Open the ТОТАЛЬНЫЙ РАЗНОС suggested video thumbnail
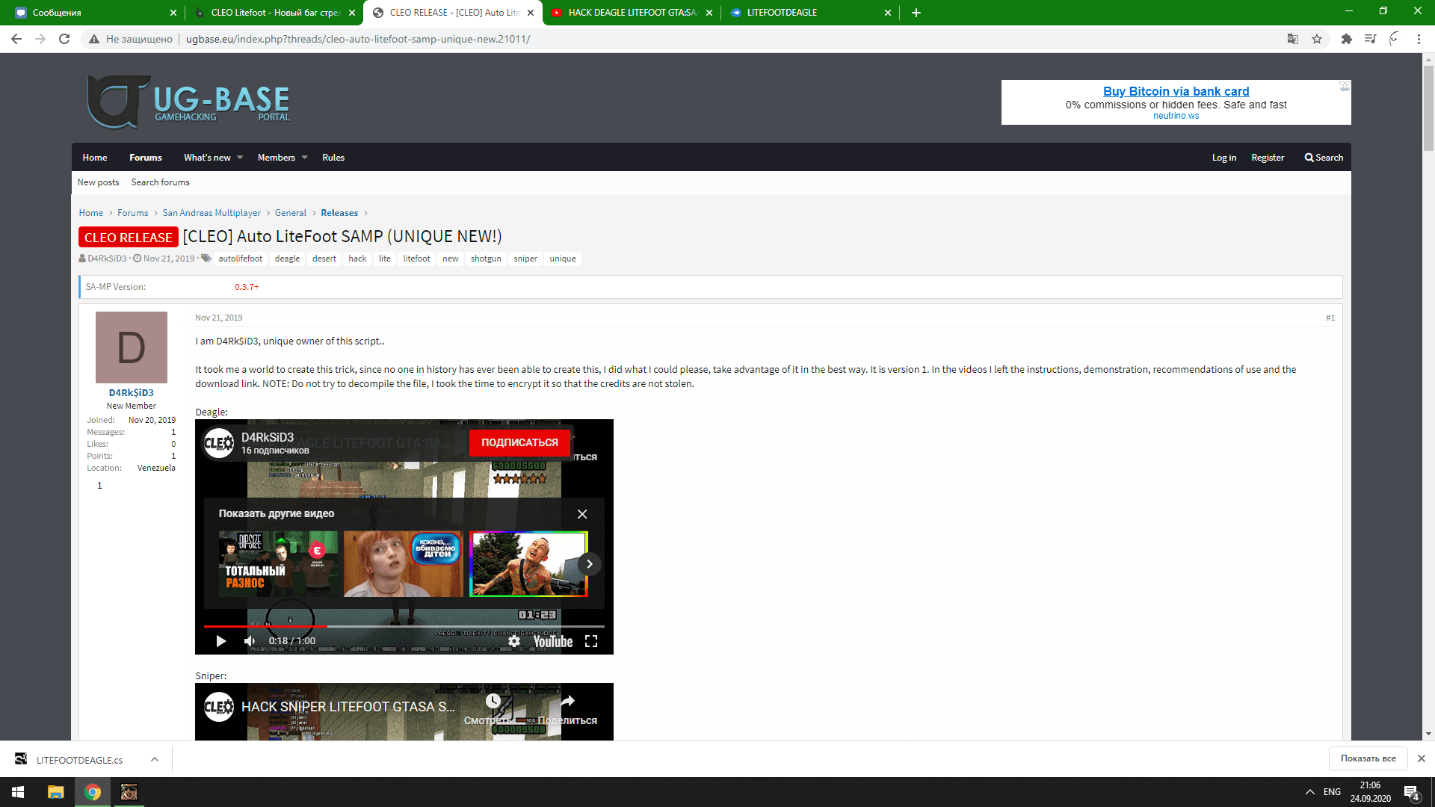This screenshot has height=807, width=1435. [278, 564]
